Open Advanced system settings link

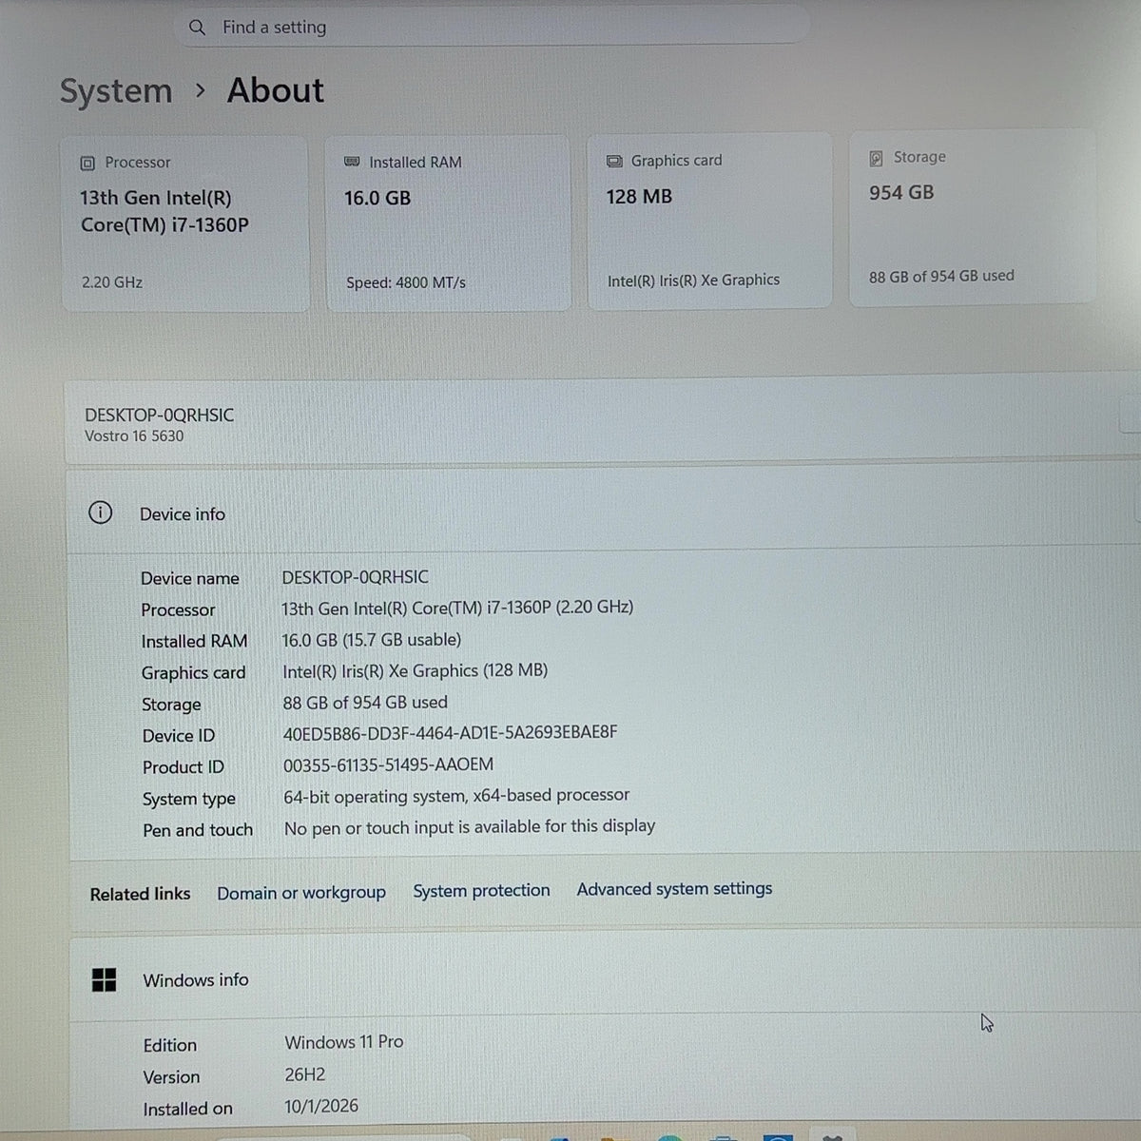674,889
